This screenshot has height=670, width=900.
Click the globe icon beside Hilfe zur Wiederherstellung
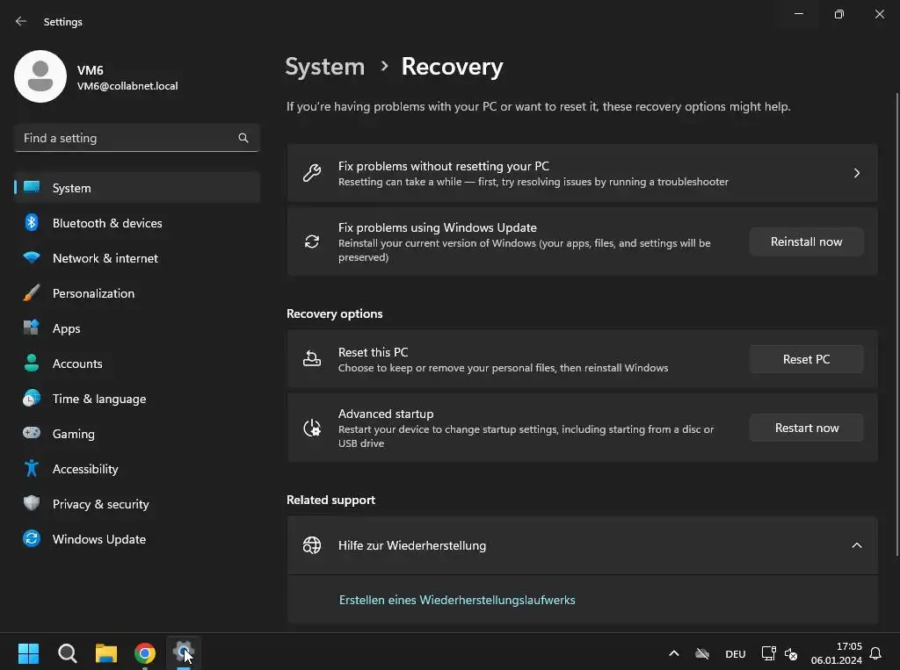(x=312, y=545)
